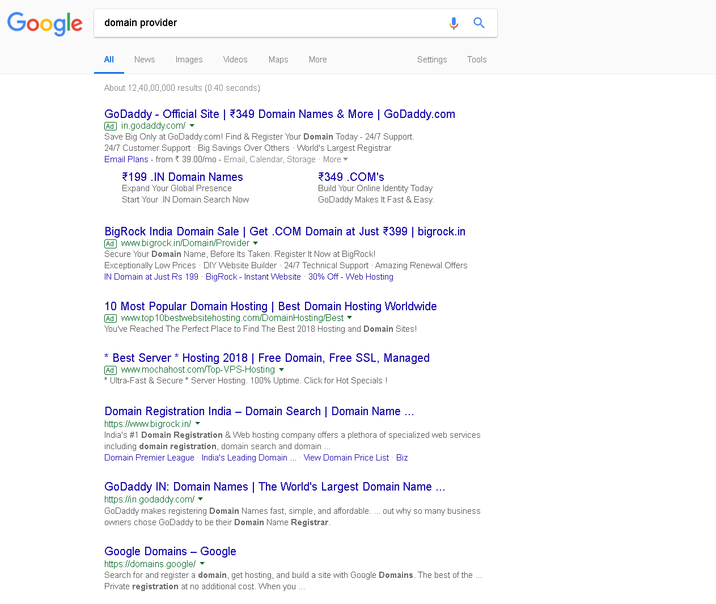Open 'GoDaddy - Official Site' ad headline

click(279, 114)
